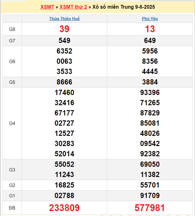195x216 pixels.
Task: Open the XSMT breadcrumb link
Action: coord(47,7)
